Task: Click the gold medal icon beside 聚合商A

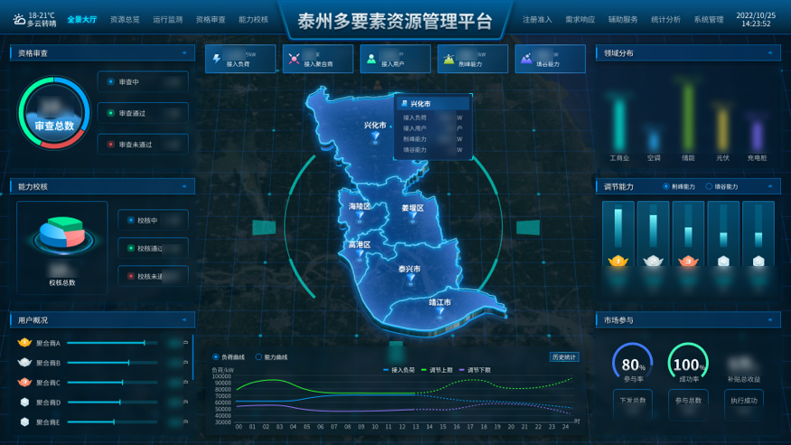Action: [24, 343]
